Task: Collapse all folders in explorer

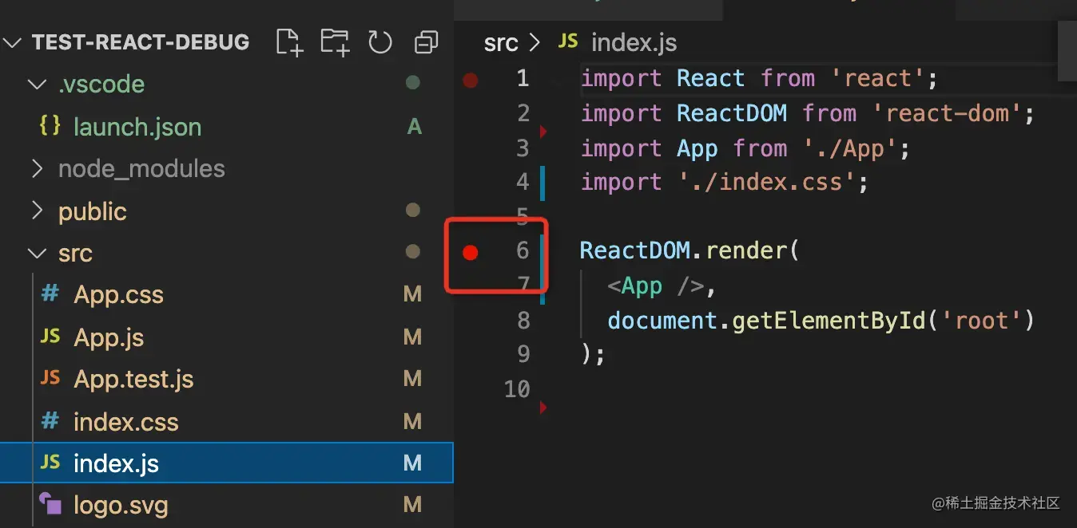Action: (x=427, y=41)
